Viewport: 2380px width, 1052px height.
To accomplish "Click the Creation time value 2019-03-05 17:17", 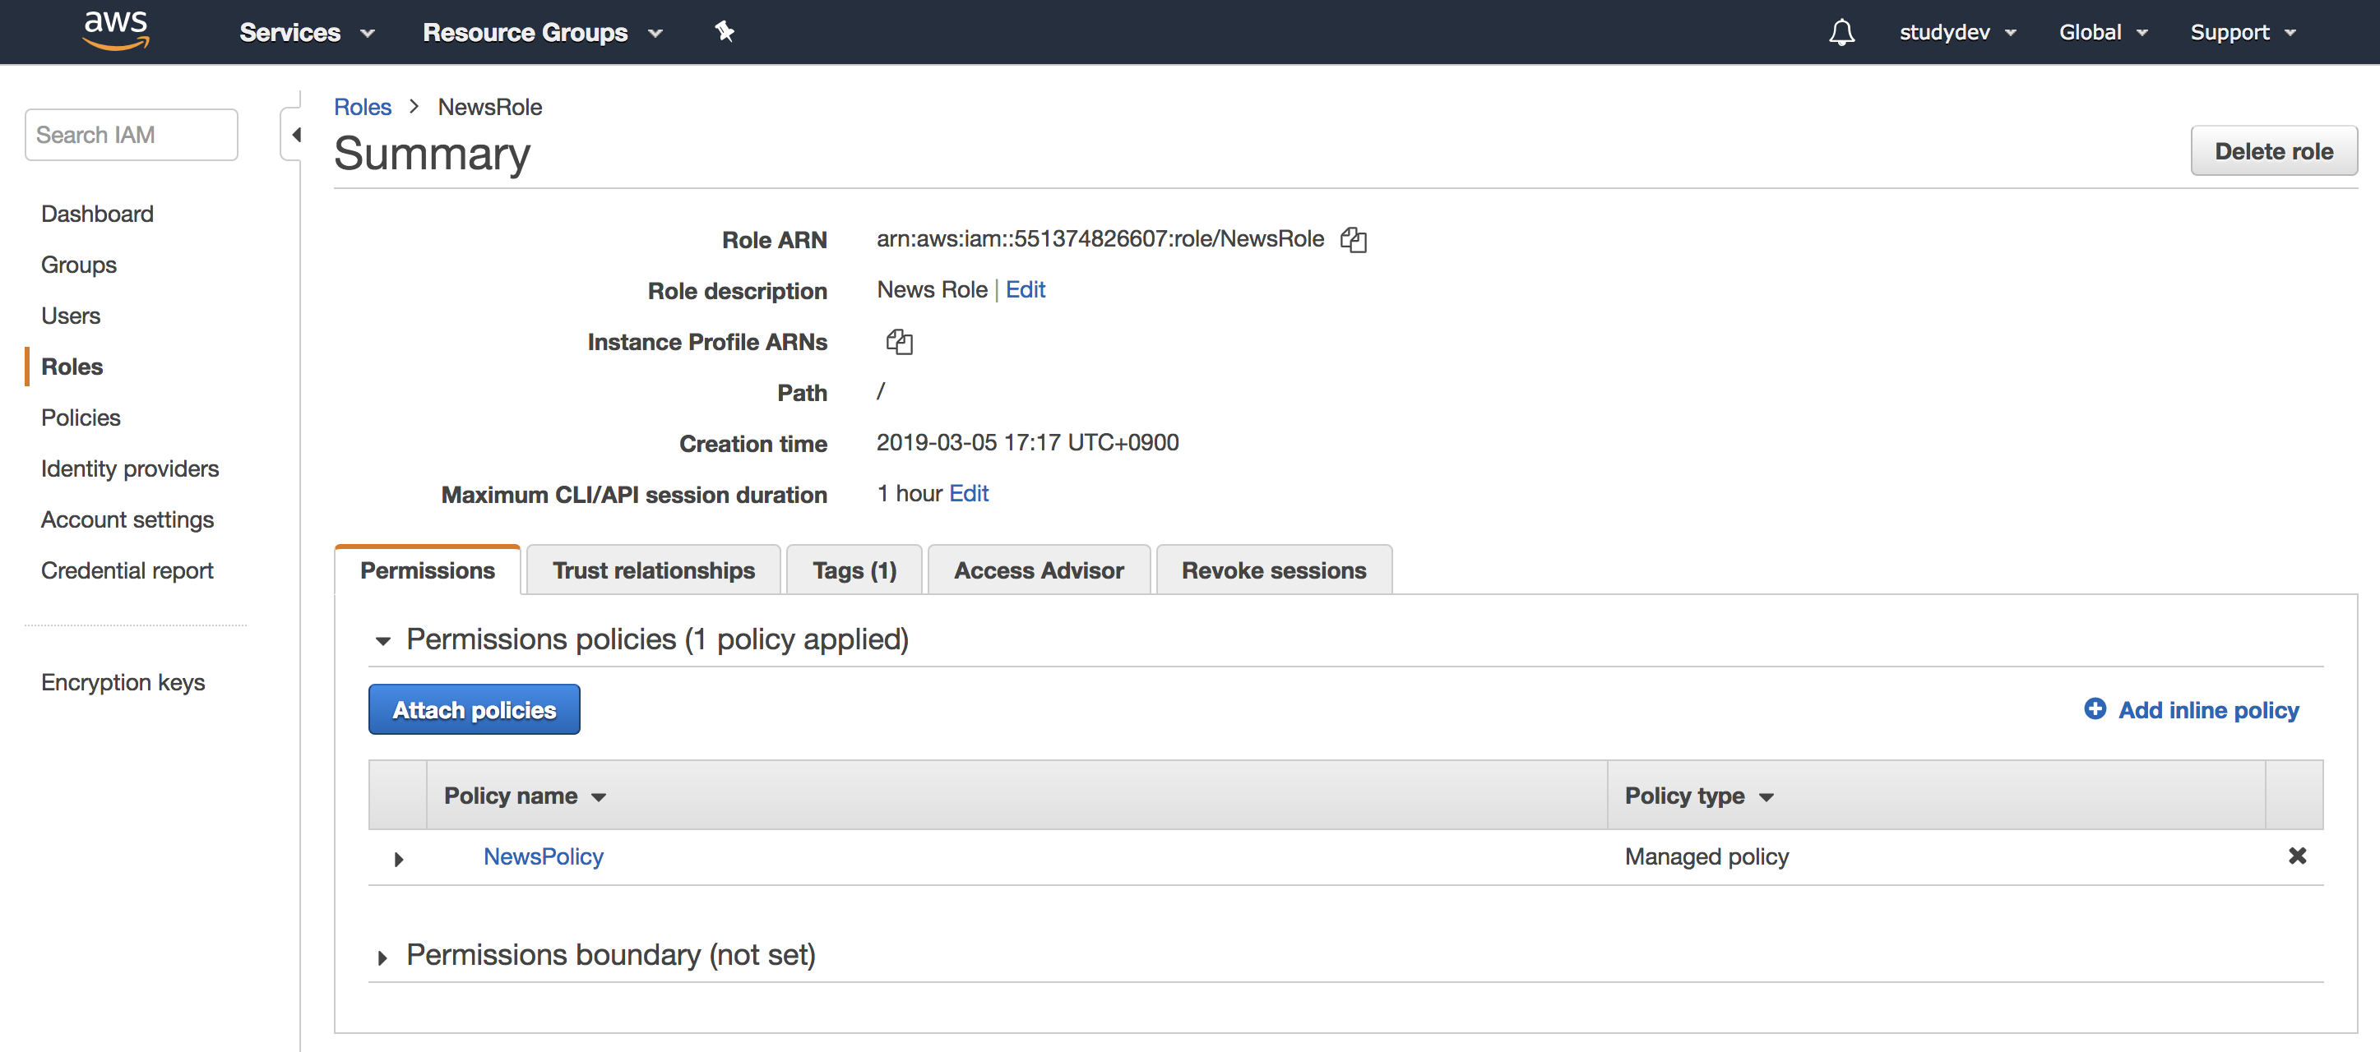I will [x=1026, y=442].
